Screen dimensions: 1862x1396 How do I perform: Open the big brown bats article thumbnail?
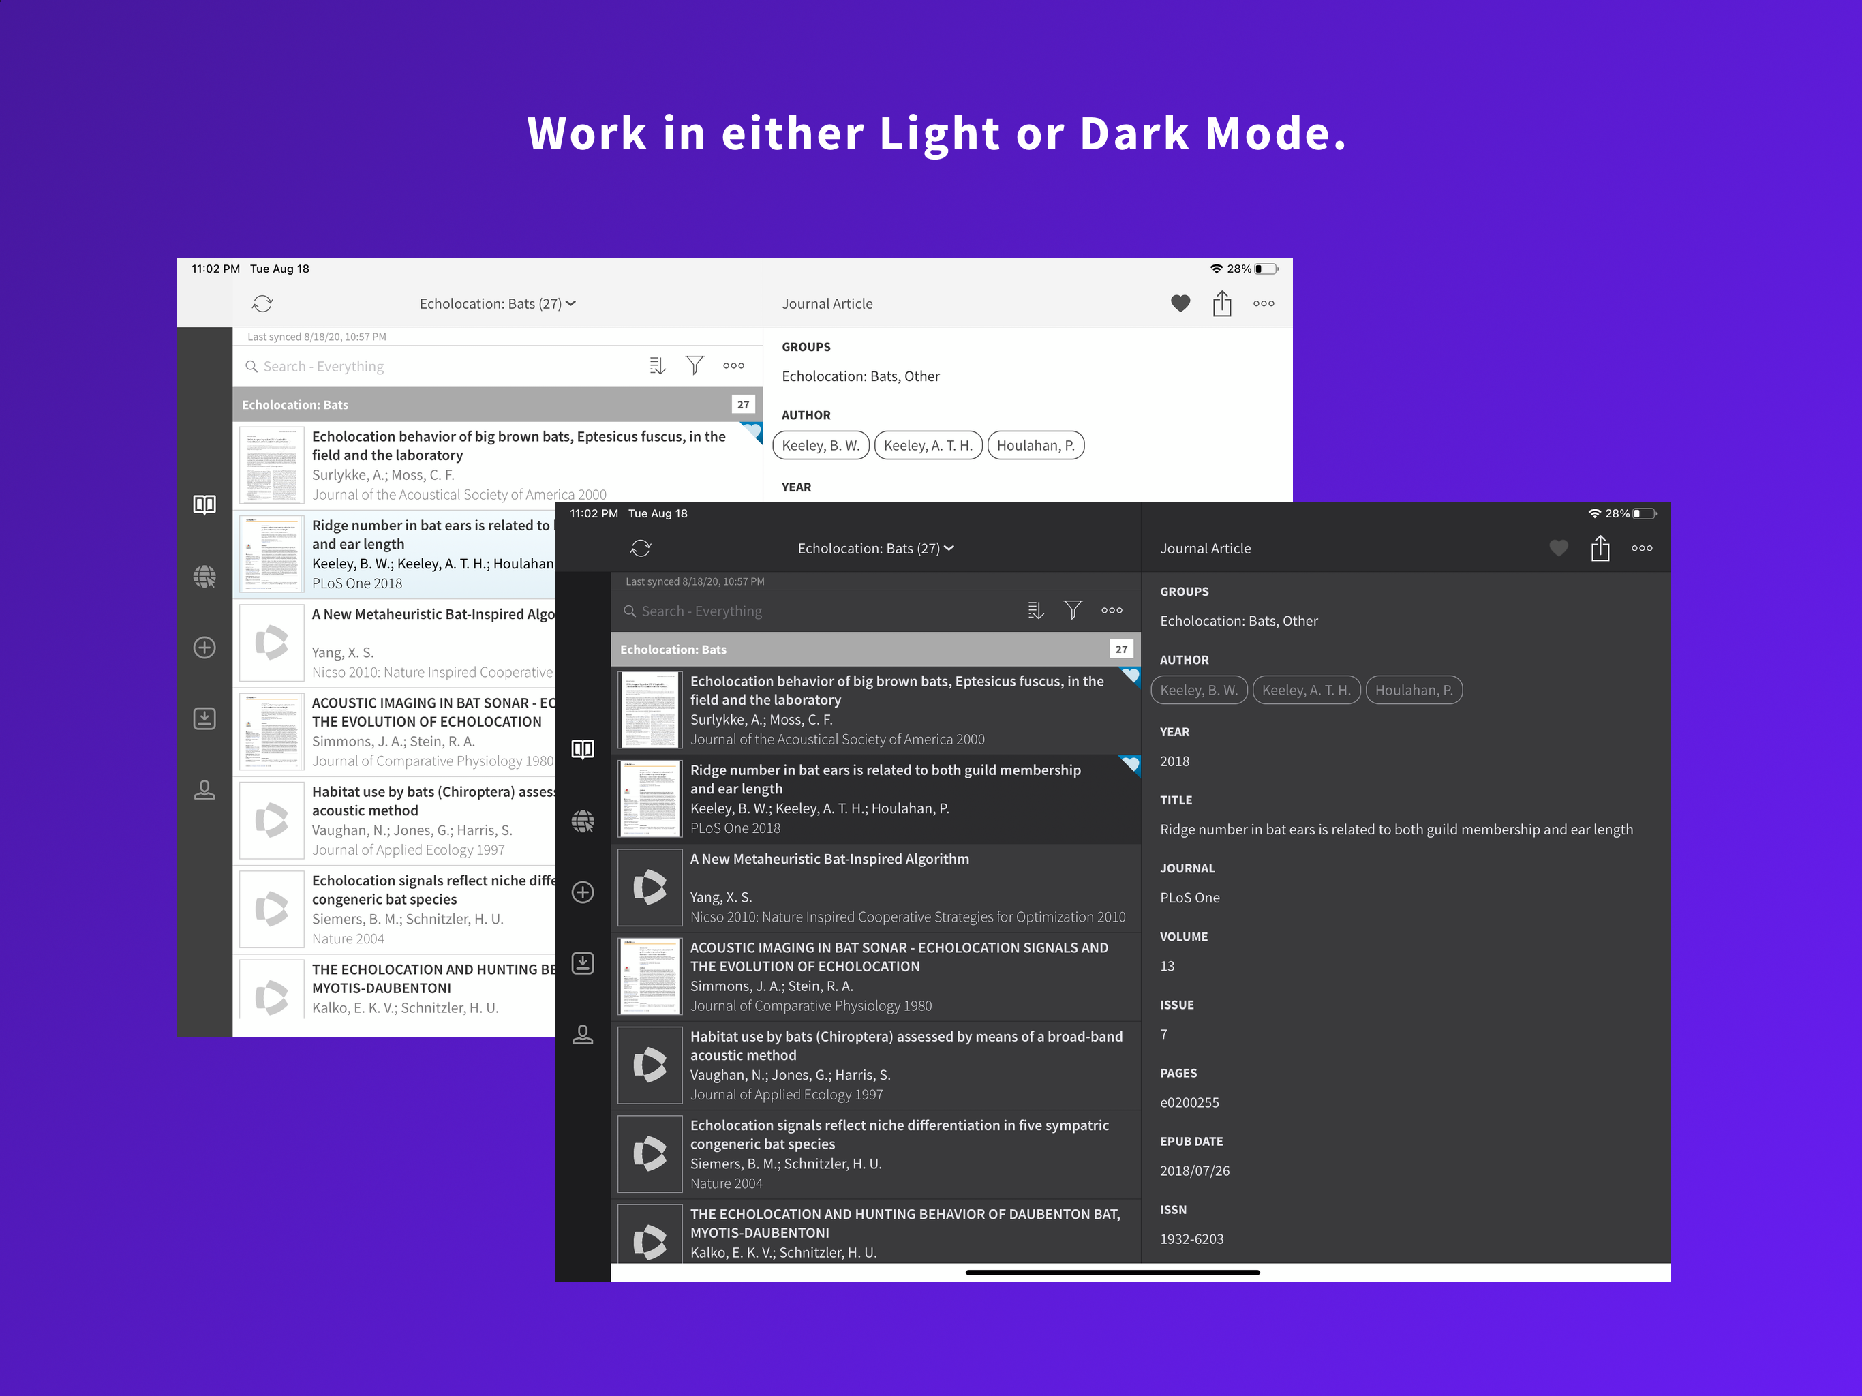click(649, 709)
